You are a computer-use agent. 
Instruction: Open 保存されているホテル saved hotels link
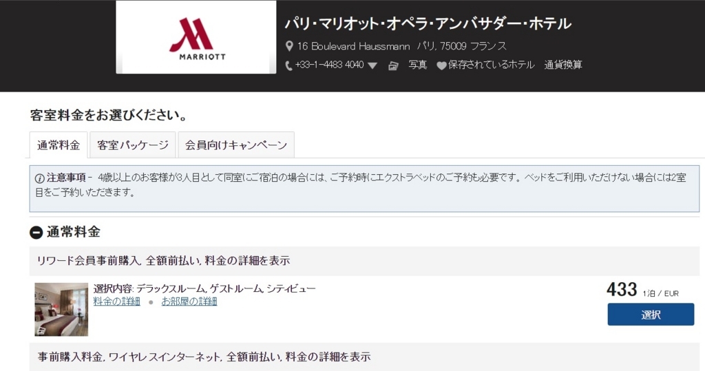coord(491,65)
